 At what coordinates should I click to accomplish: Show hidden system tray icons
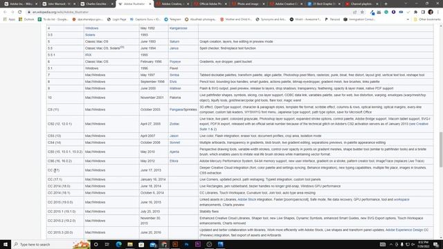391,244
